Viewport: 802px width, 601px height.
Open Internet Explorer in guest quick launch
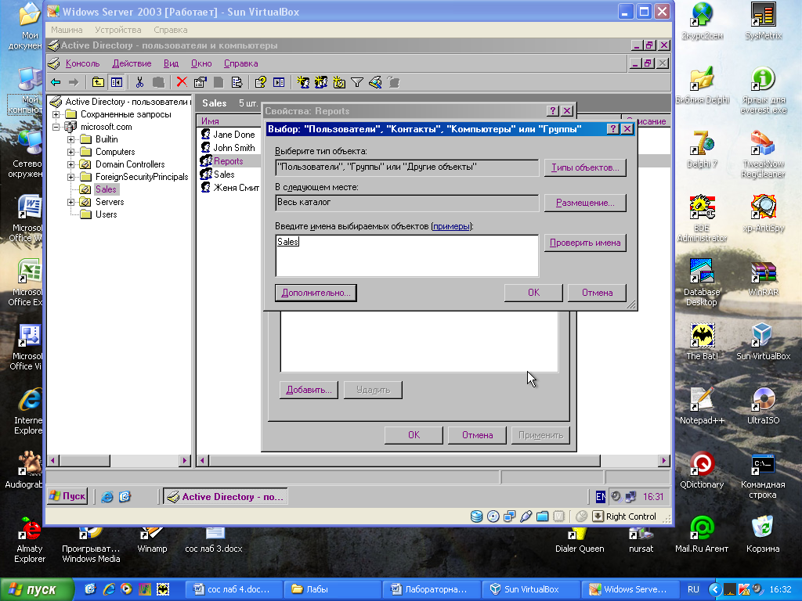click(107, 497)
